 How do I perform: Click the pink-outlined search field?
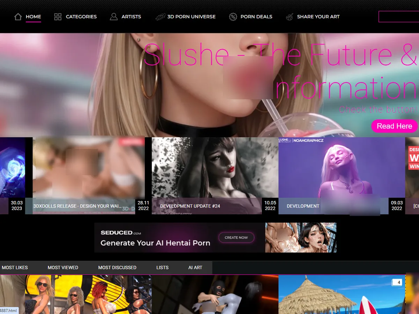(399, 16)
